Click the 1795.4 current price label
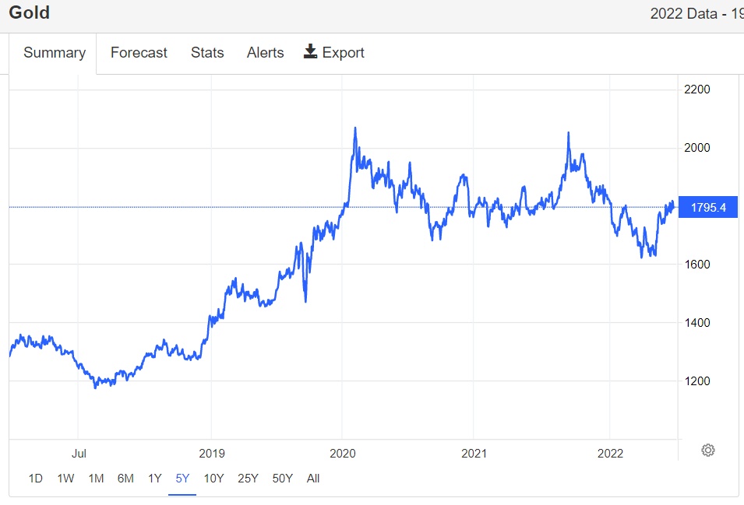The width and height of the screenshot is (744, 505). pyautogui.click(x=708, y=208)
